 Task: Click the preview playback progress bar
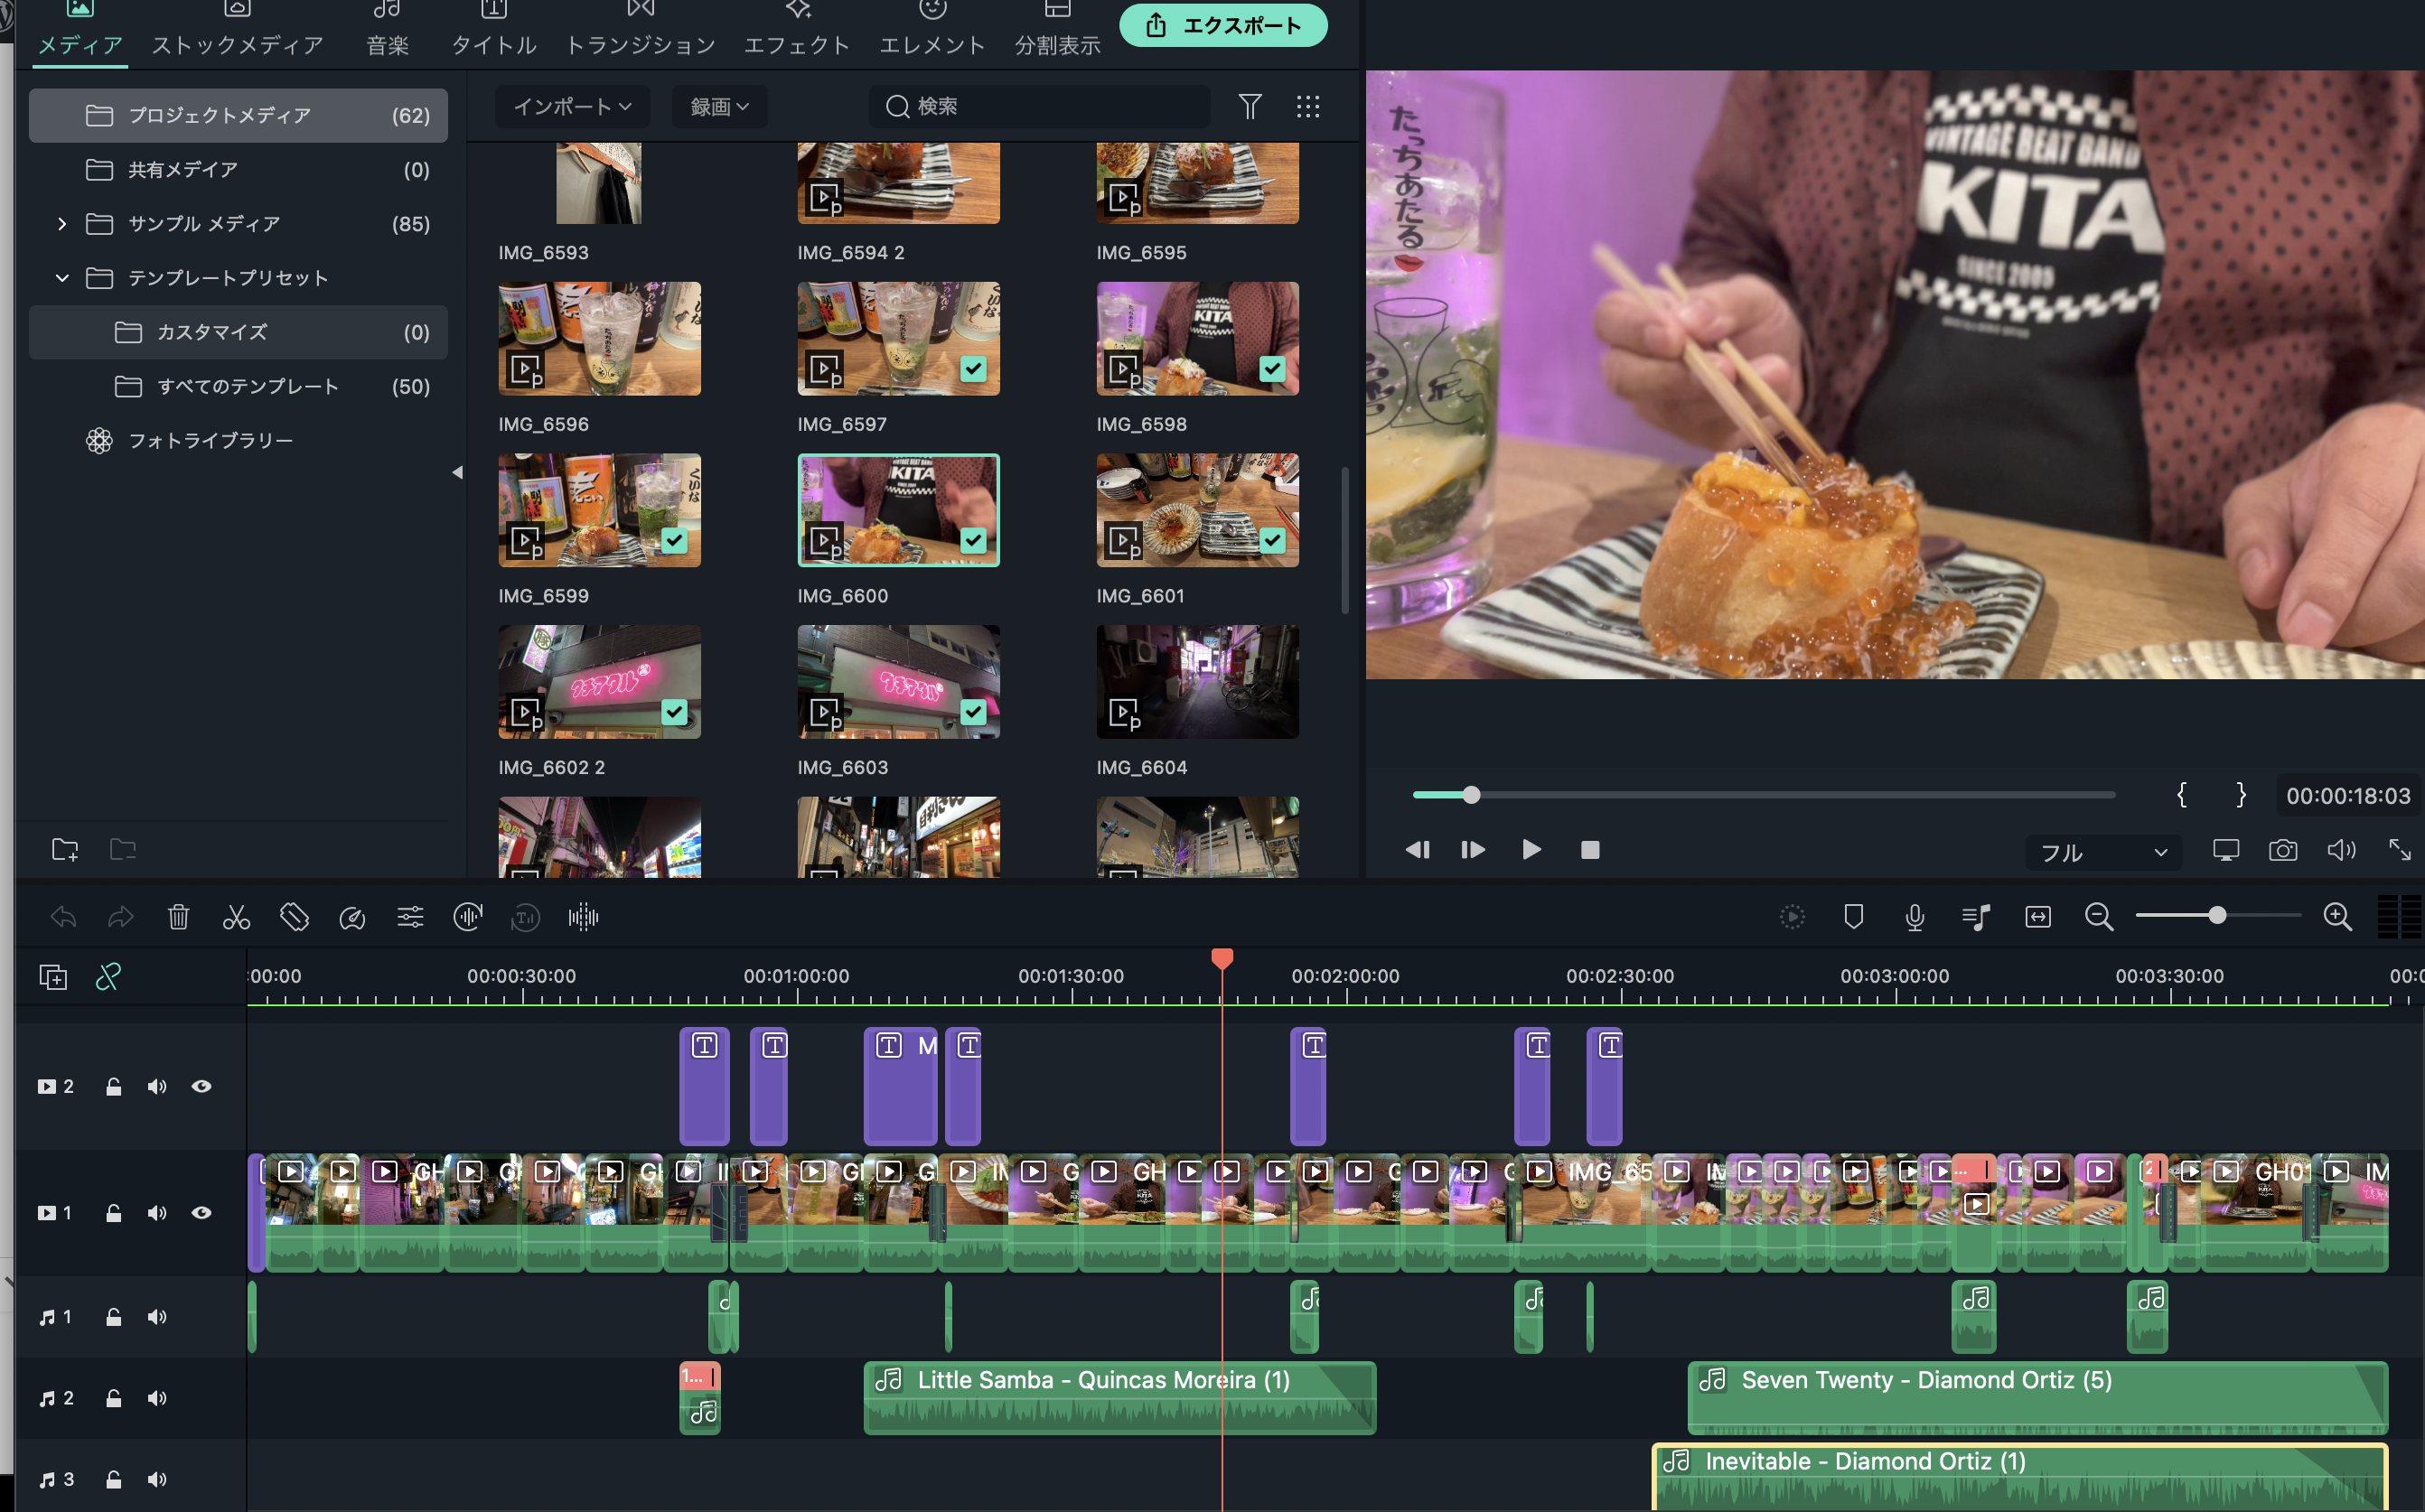click(x=1763, y=795)
